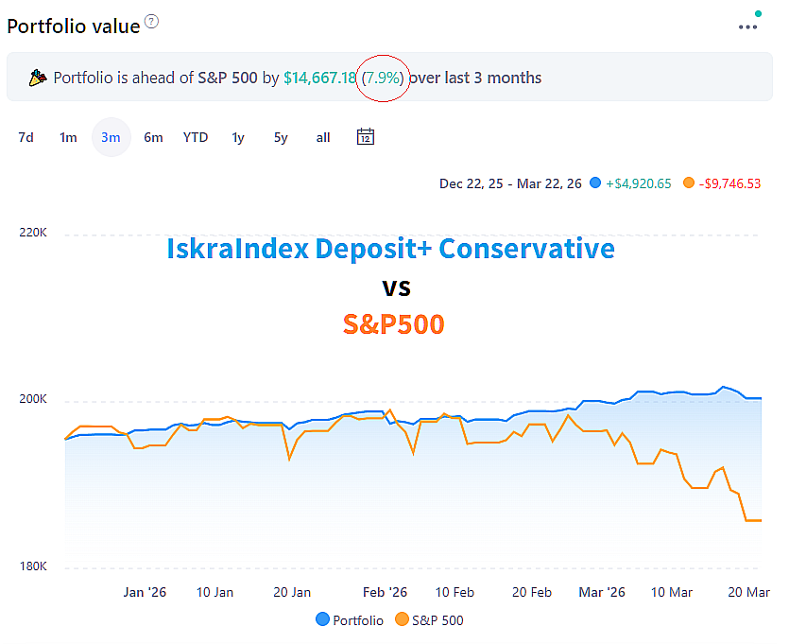This screenshot has width=789, height=644.
Task: Choose the YTD time range
Action: pyautogui.click(x=196, y=137)
